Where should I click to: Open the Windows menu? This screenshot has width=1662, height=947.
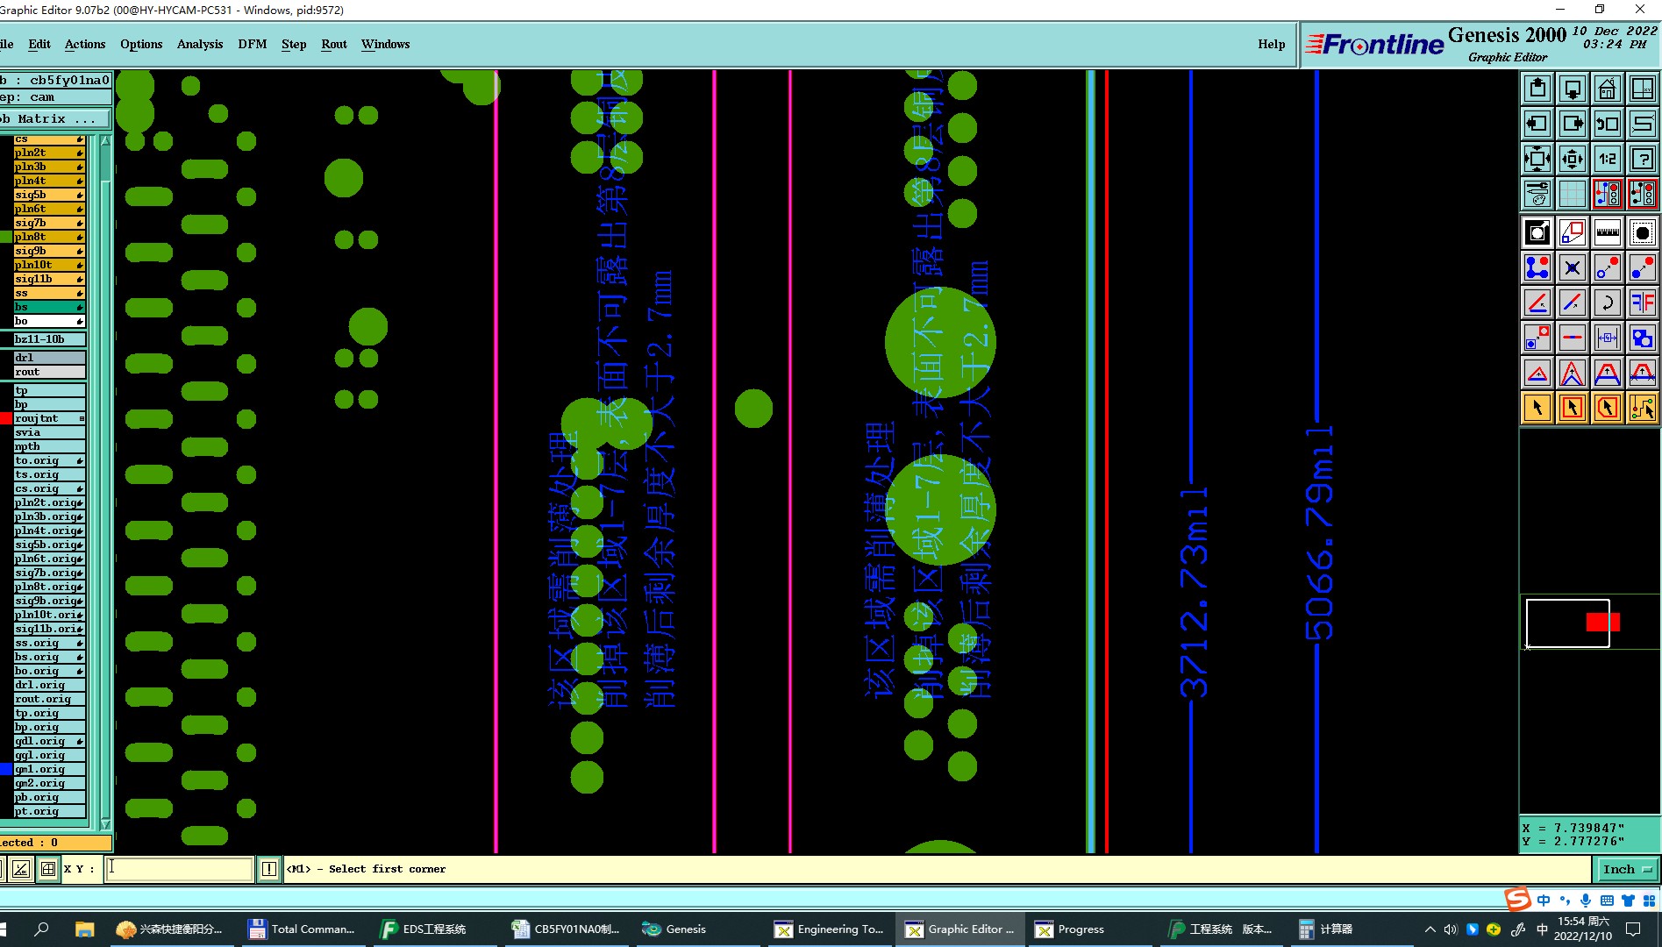click(385, 44)
